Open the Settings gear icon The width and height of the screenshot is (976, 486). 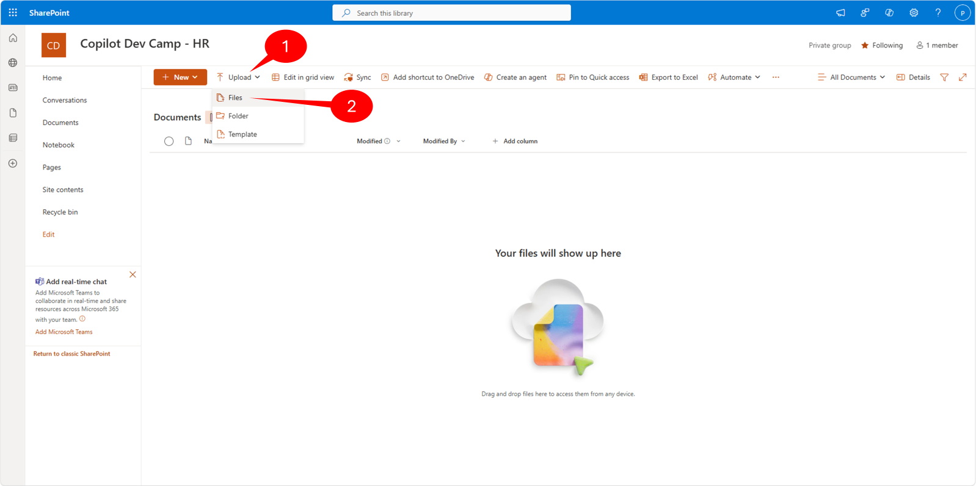click(914, 13)
